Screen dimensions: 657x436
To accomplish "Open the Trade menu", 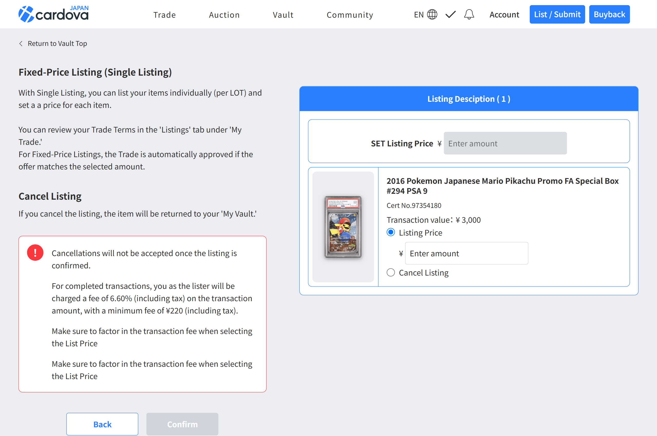I will [165, 15].
